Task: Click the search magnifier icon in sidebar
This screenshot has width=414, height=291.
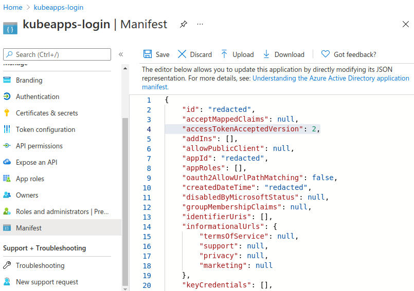Action: pos(9,54)
